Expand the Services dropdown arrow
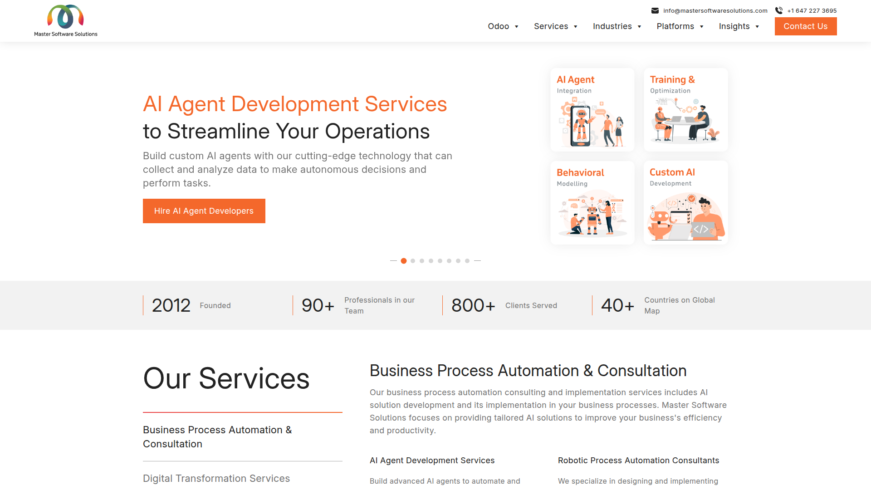Screen dimensions: 871x490 pyautogui.click(x=576, y=27)
